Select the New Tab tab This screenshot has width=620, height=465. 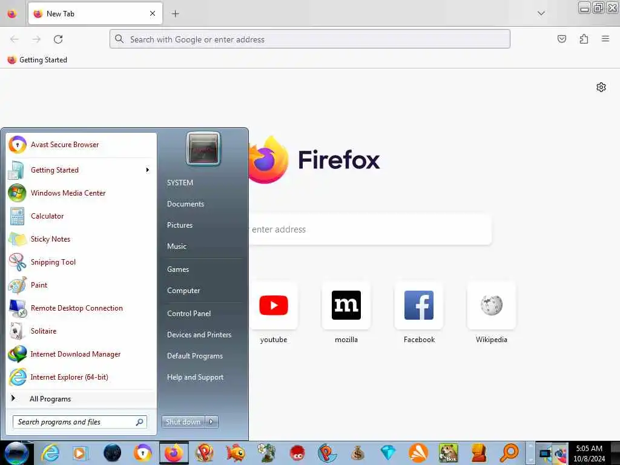(95, 13)
